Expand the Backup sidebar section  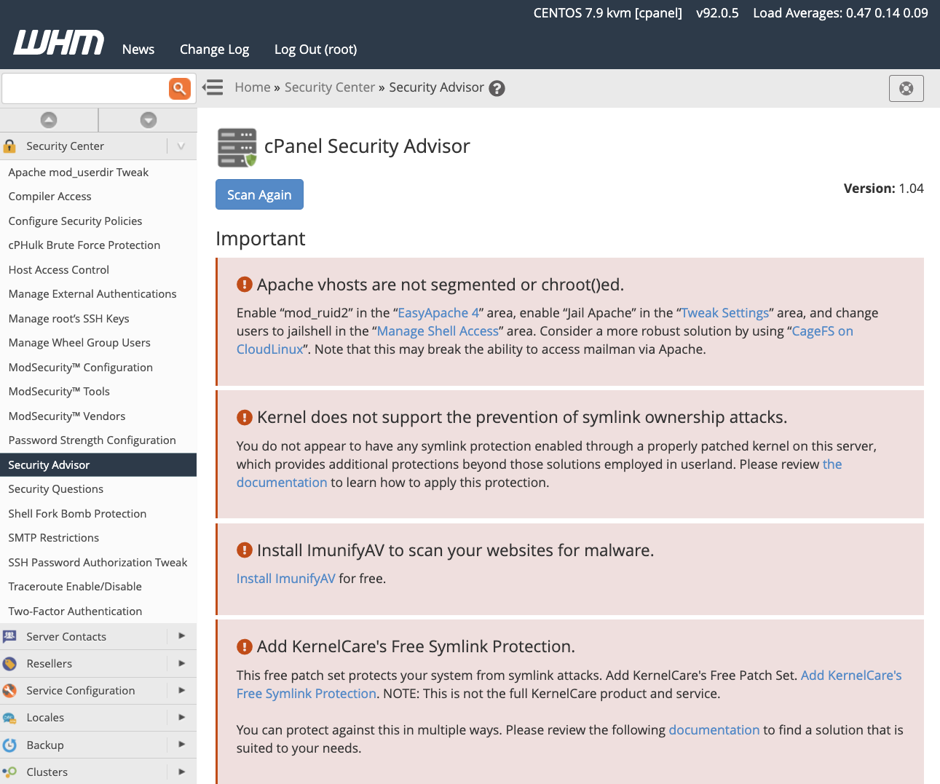click(181, 745)
